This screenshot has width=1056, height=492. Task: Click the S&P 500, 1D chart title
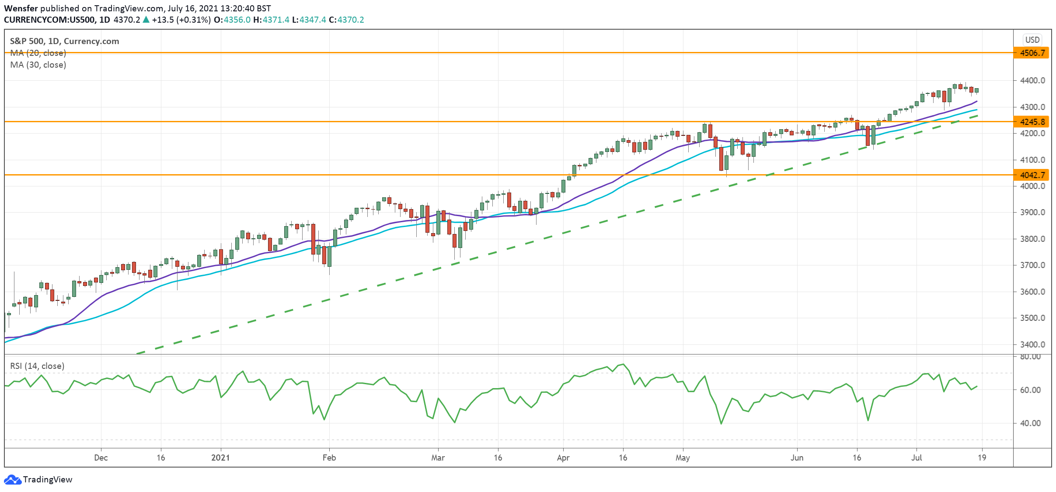(x=64, y=41)
